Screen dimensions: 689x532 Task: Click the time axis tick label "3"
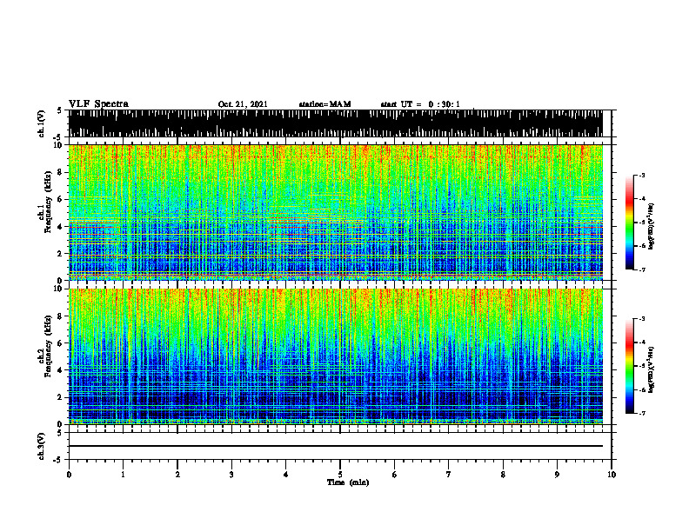point(231,475)
